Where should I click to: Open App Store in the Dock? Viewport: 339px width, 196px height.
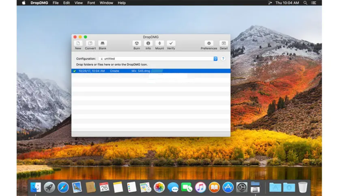click(x=228, y=187)
